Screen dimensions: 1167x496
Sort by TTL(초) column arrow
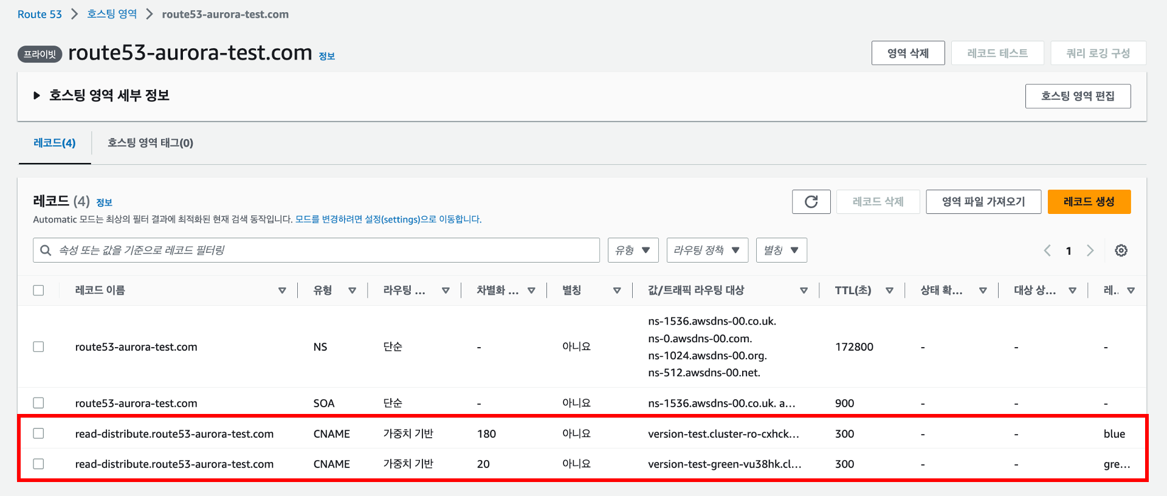[x=889, y=291]
